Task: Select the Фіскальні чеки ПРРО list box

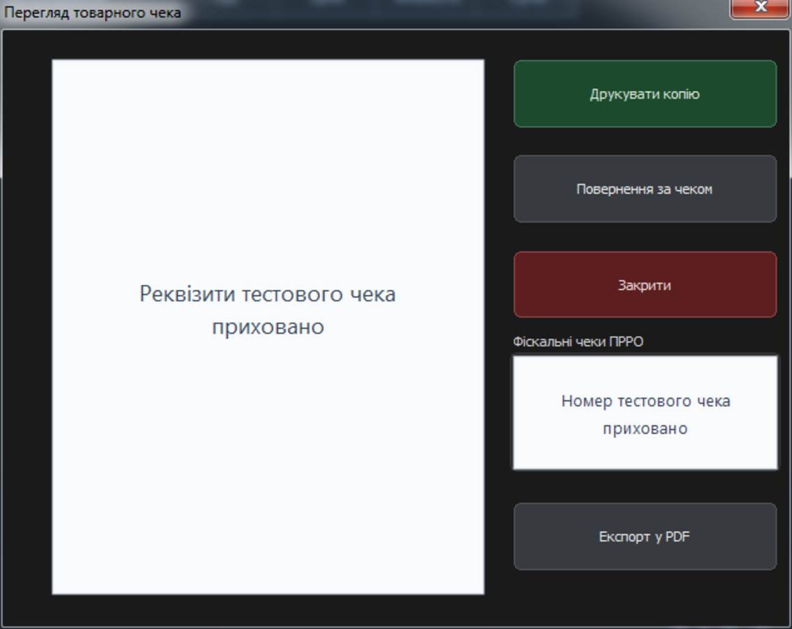Action: (x=645, y=413)
